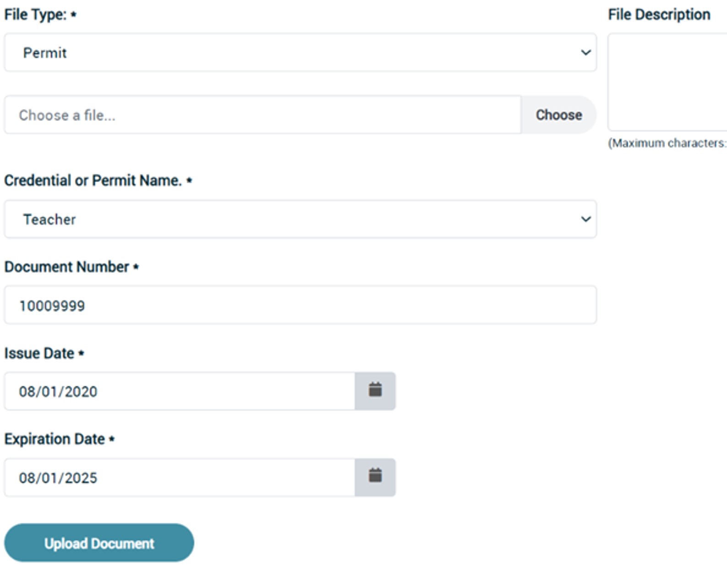Expand the Credential or Permit Name chevron
The height and width of the screenshot is (573, 727).
pyautogui.click(x=585, y=219)
